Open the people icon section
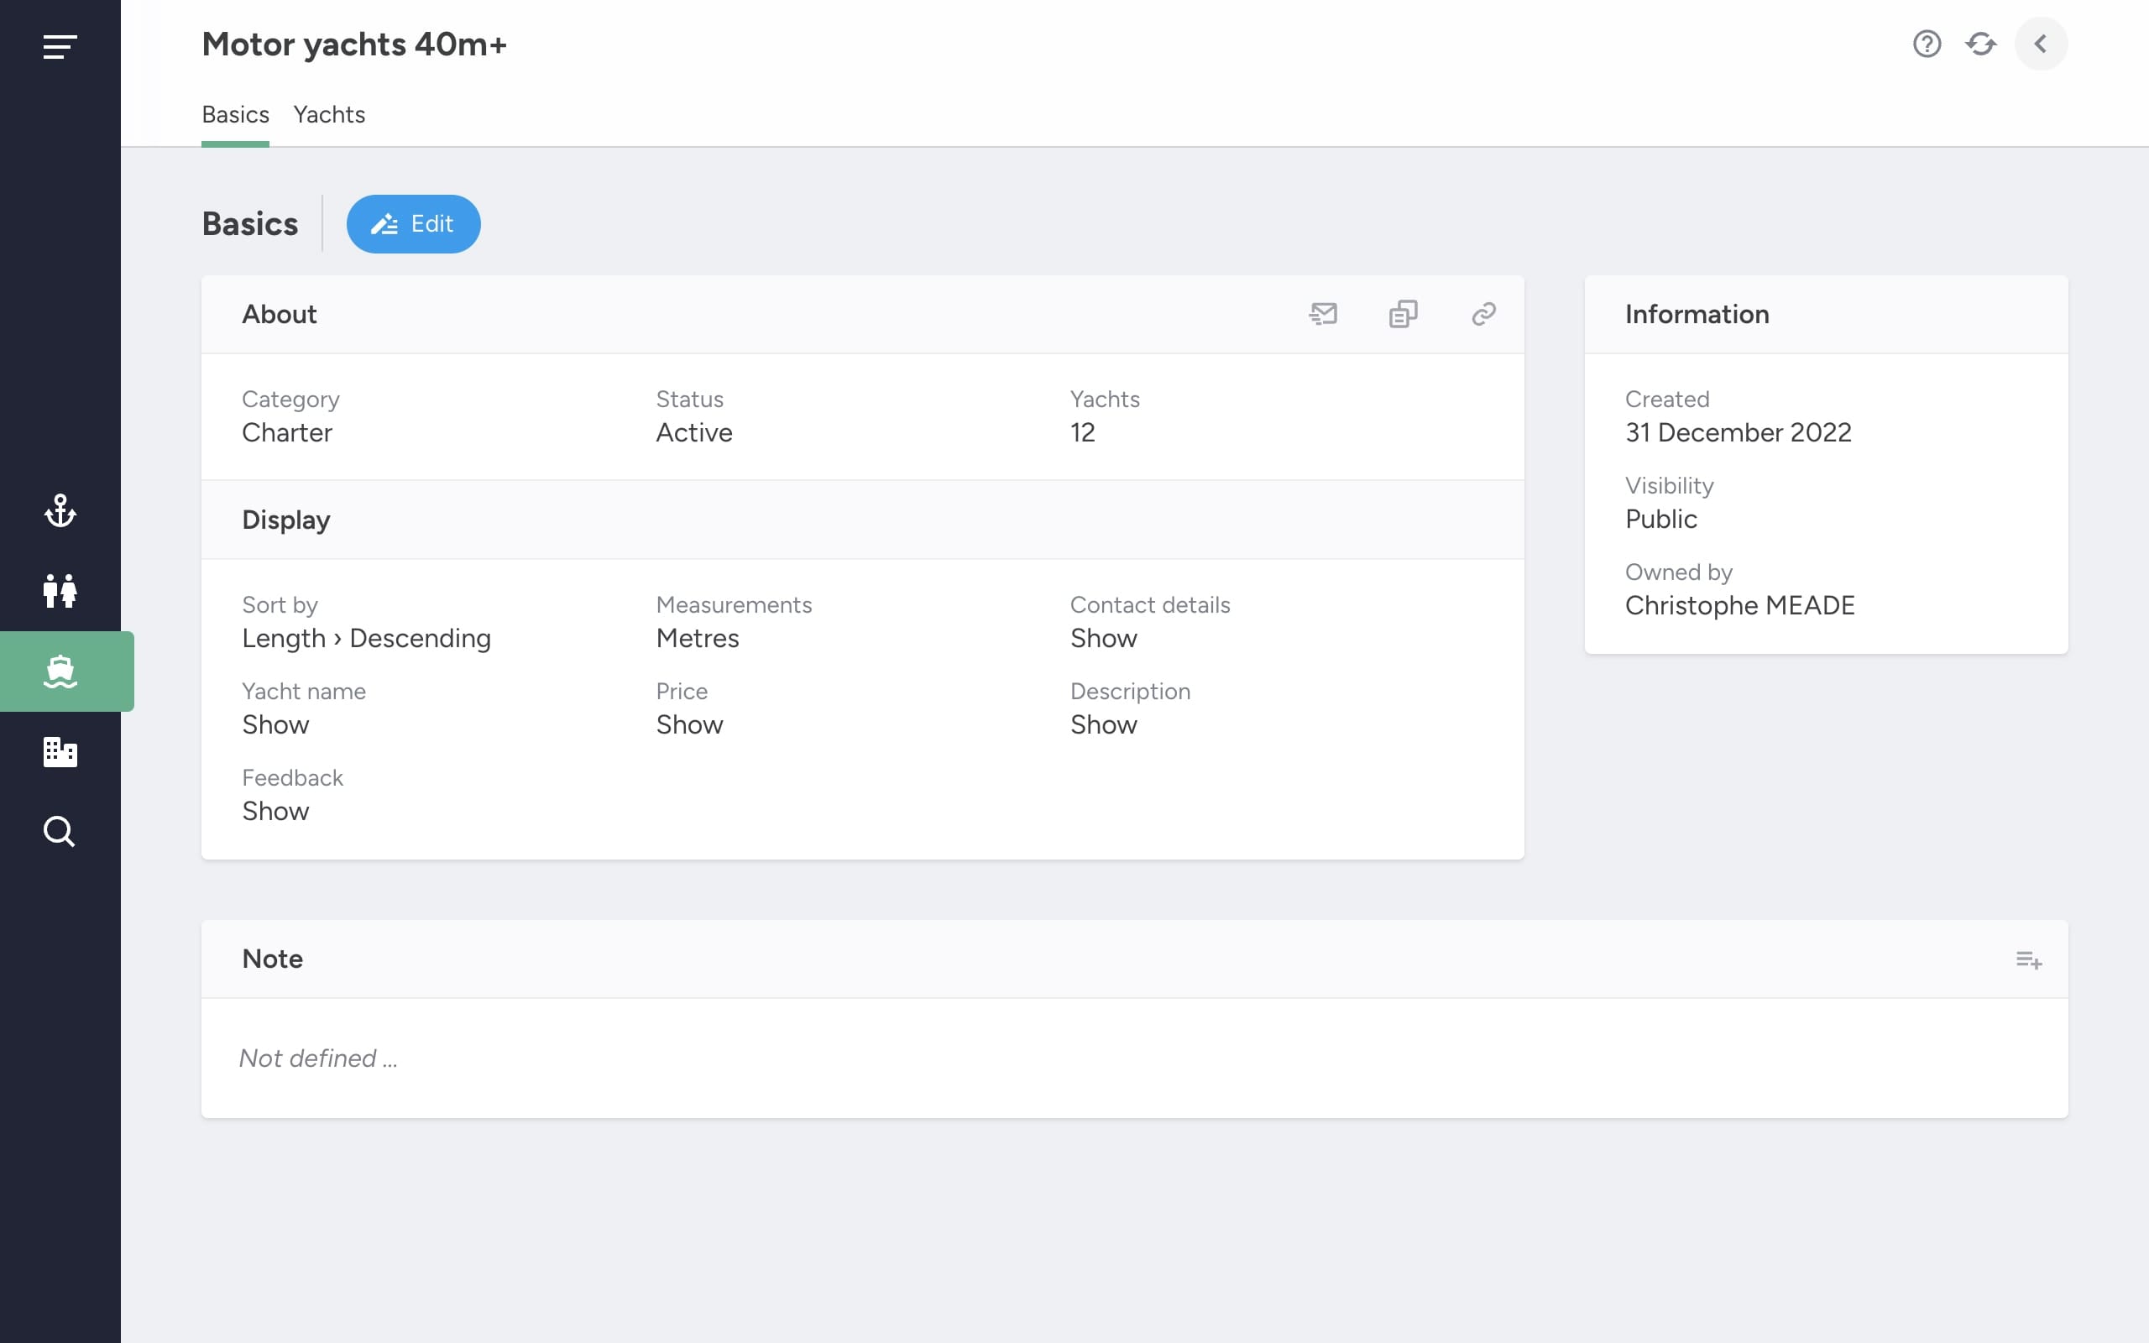The height and width of the screenshot is (1343, 2149). point(60,591)
